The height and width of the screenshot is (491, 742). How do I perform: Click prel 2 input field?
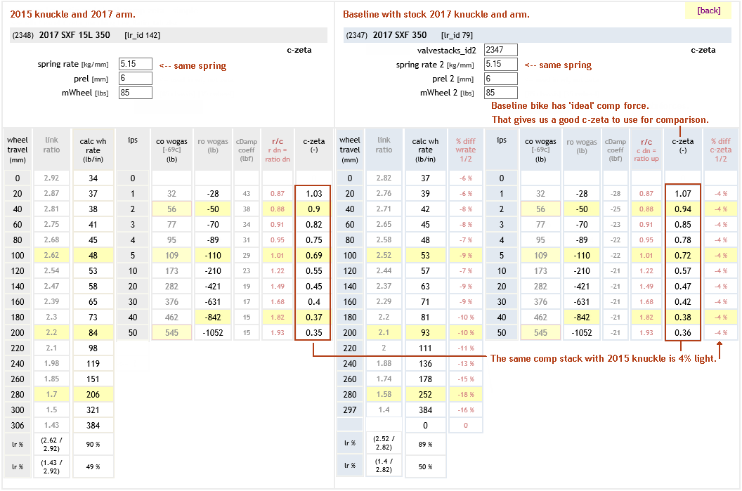[501, 79]
